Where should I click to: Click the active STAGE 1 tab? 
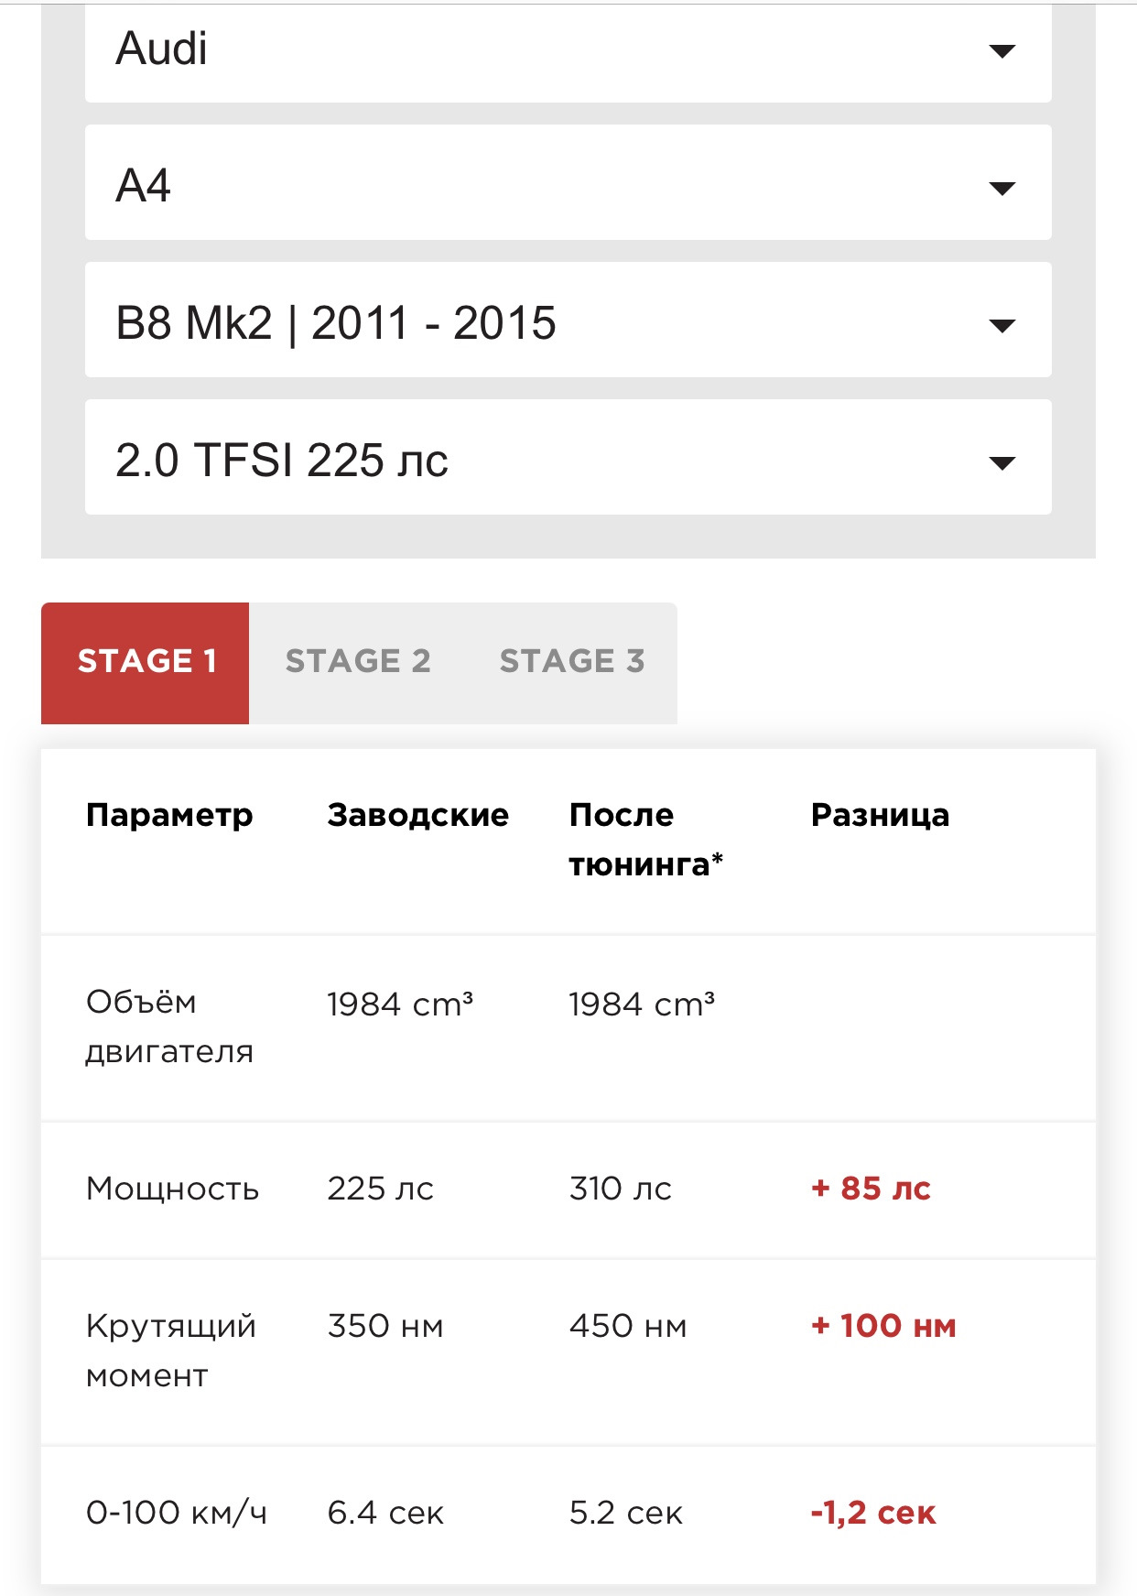tap(146, 660)
